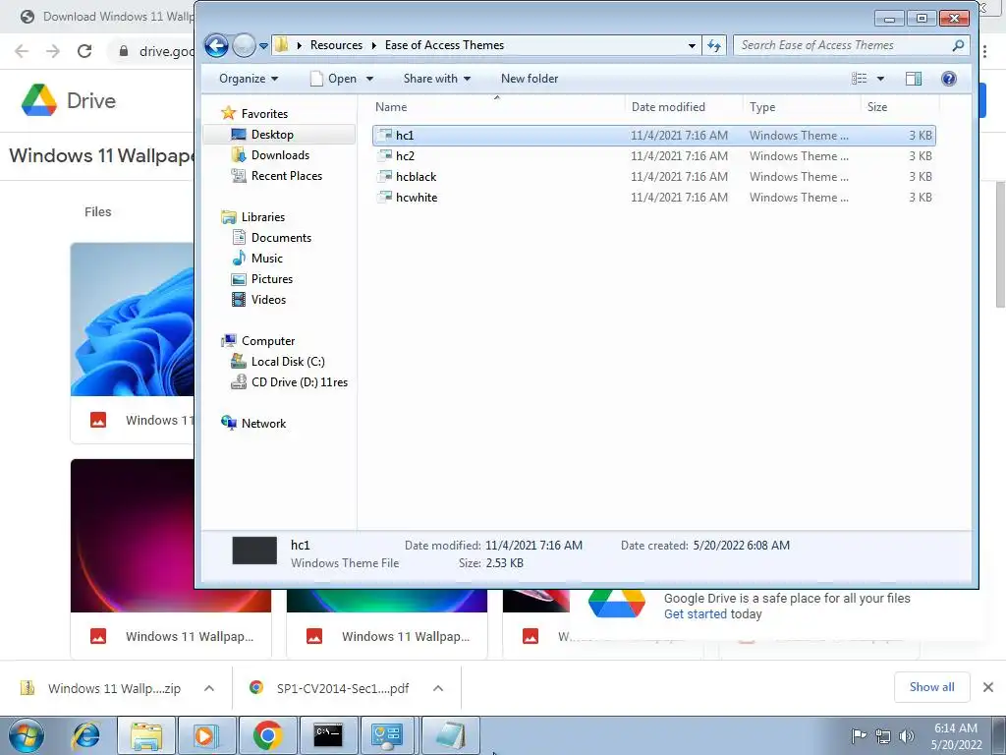Click the hc1 thumbnail in the details pane

(254, 551)
